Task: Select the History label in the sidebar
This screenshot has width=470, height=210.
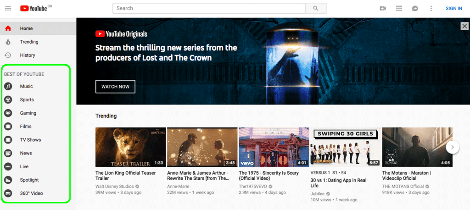Action: point(28,55)
